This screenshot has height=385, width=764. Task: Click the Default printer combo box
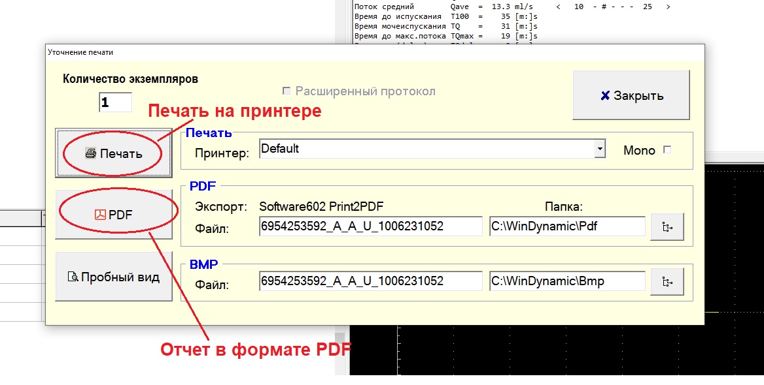[425, 149]
